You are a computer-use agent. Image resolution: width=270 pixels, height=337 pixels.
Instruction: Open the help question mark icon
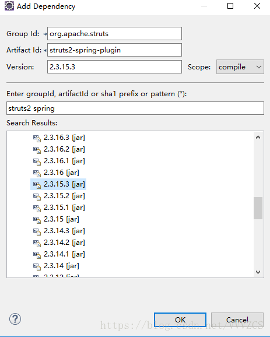tap(15, 319)
